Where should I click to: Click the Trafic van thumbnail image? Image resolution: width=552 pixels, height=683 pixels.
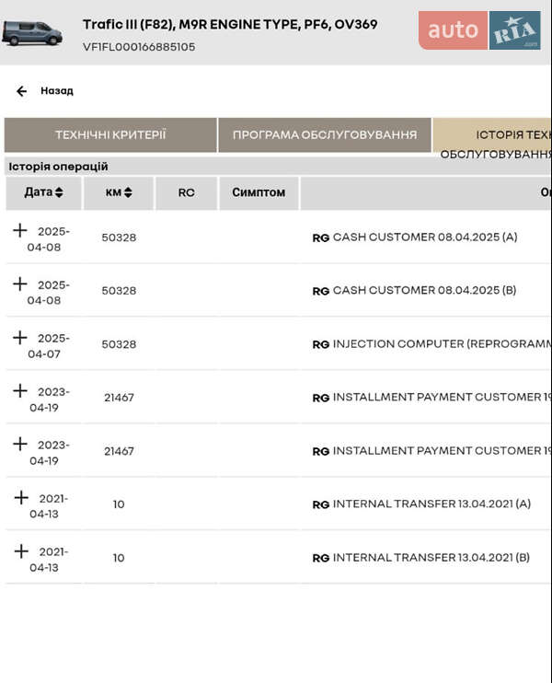[31, 34]
